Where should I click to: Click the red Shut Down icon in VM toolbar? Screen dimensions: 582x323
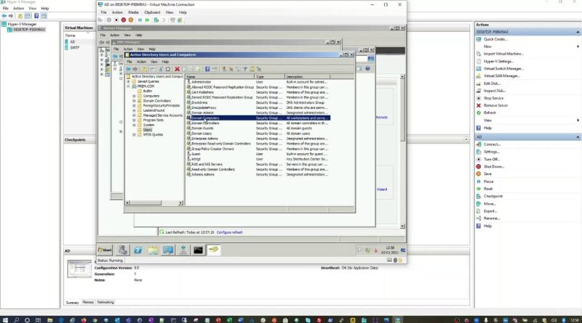click(x=123, y=20)
